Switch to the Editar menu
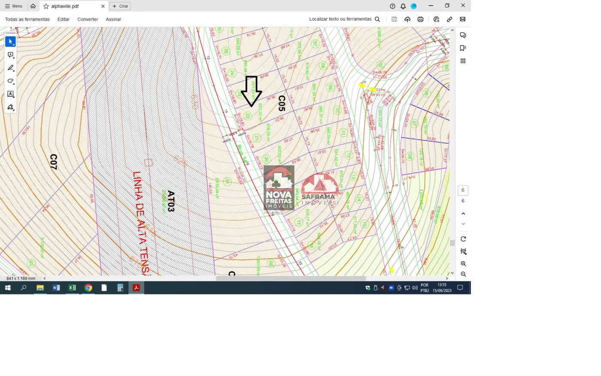This screenshot has height=376, width=601. (64, 19)
